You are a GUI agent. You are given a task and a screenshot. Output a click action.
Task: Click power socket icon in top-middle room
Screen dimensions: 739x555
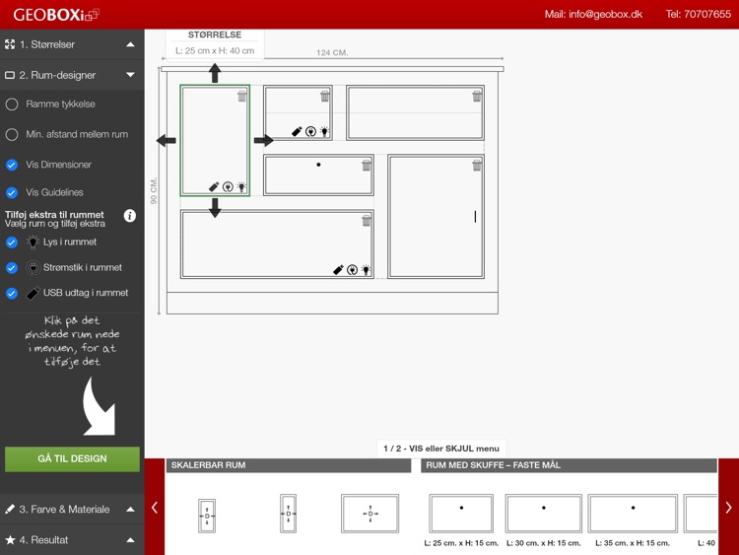tap(310, 131)
